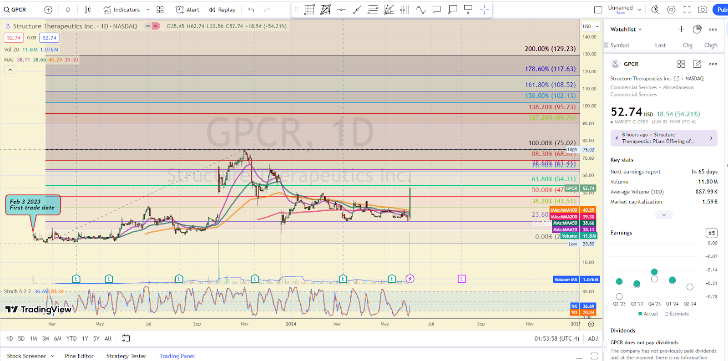The height and width of the screenshot is (361, 728).
Task: Click the layout setup square icon
Action: (598, 10)
